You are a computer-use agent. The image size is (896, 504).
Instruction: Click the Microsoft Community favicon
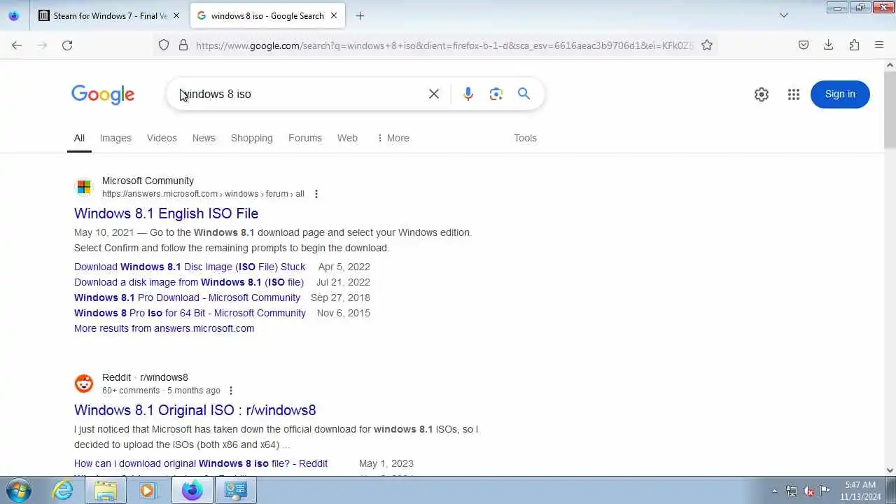coord(84,187)
